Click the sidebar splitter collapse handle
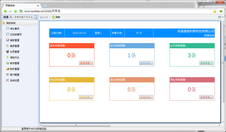The width and height of the screenshot is (226, 132). point(38,70)
